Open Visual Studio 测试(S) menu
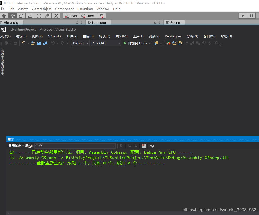The image size is (259, 215). (x=154, y=36)
